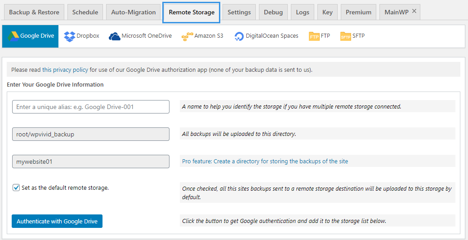Choose the Dropbox storage icon
This screenshot has width=468, height=240.
click(70, 36)
